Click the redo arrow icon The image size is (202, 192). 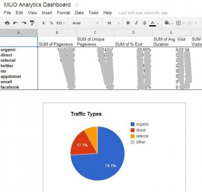[24, 23]
